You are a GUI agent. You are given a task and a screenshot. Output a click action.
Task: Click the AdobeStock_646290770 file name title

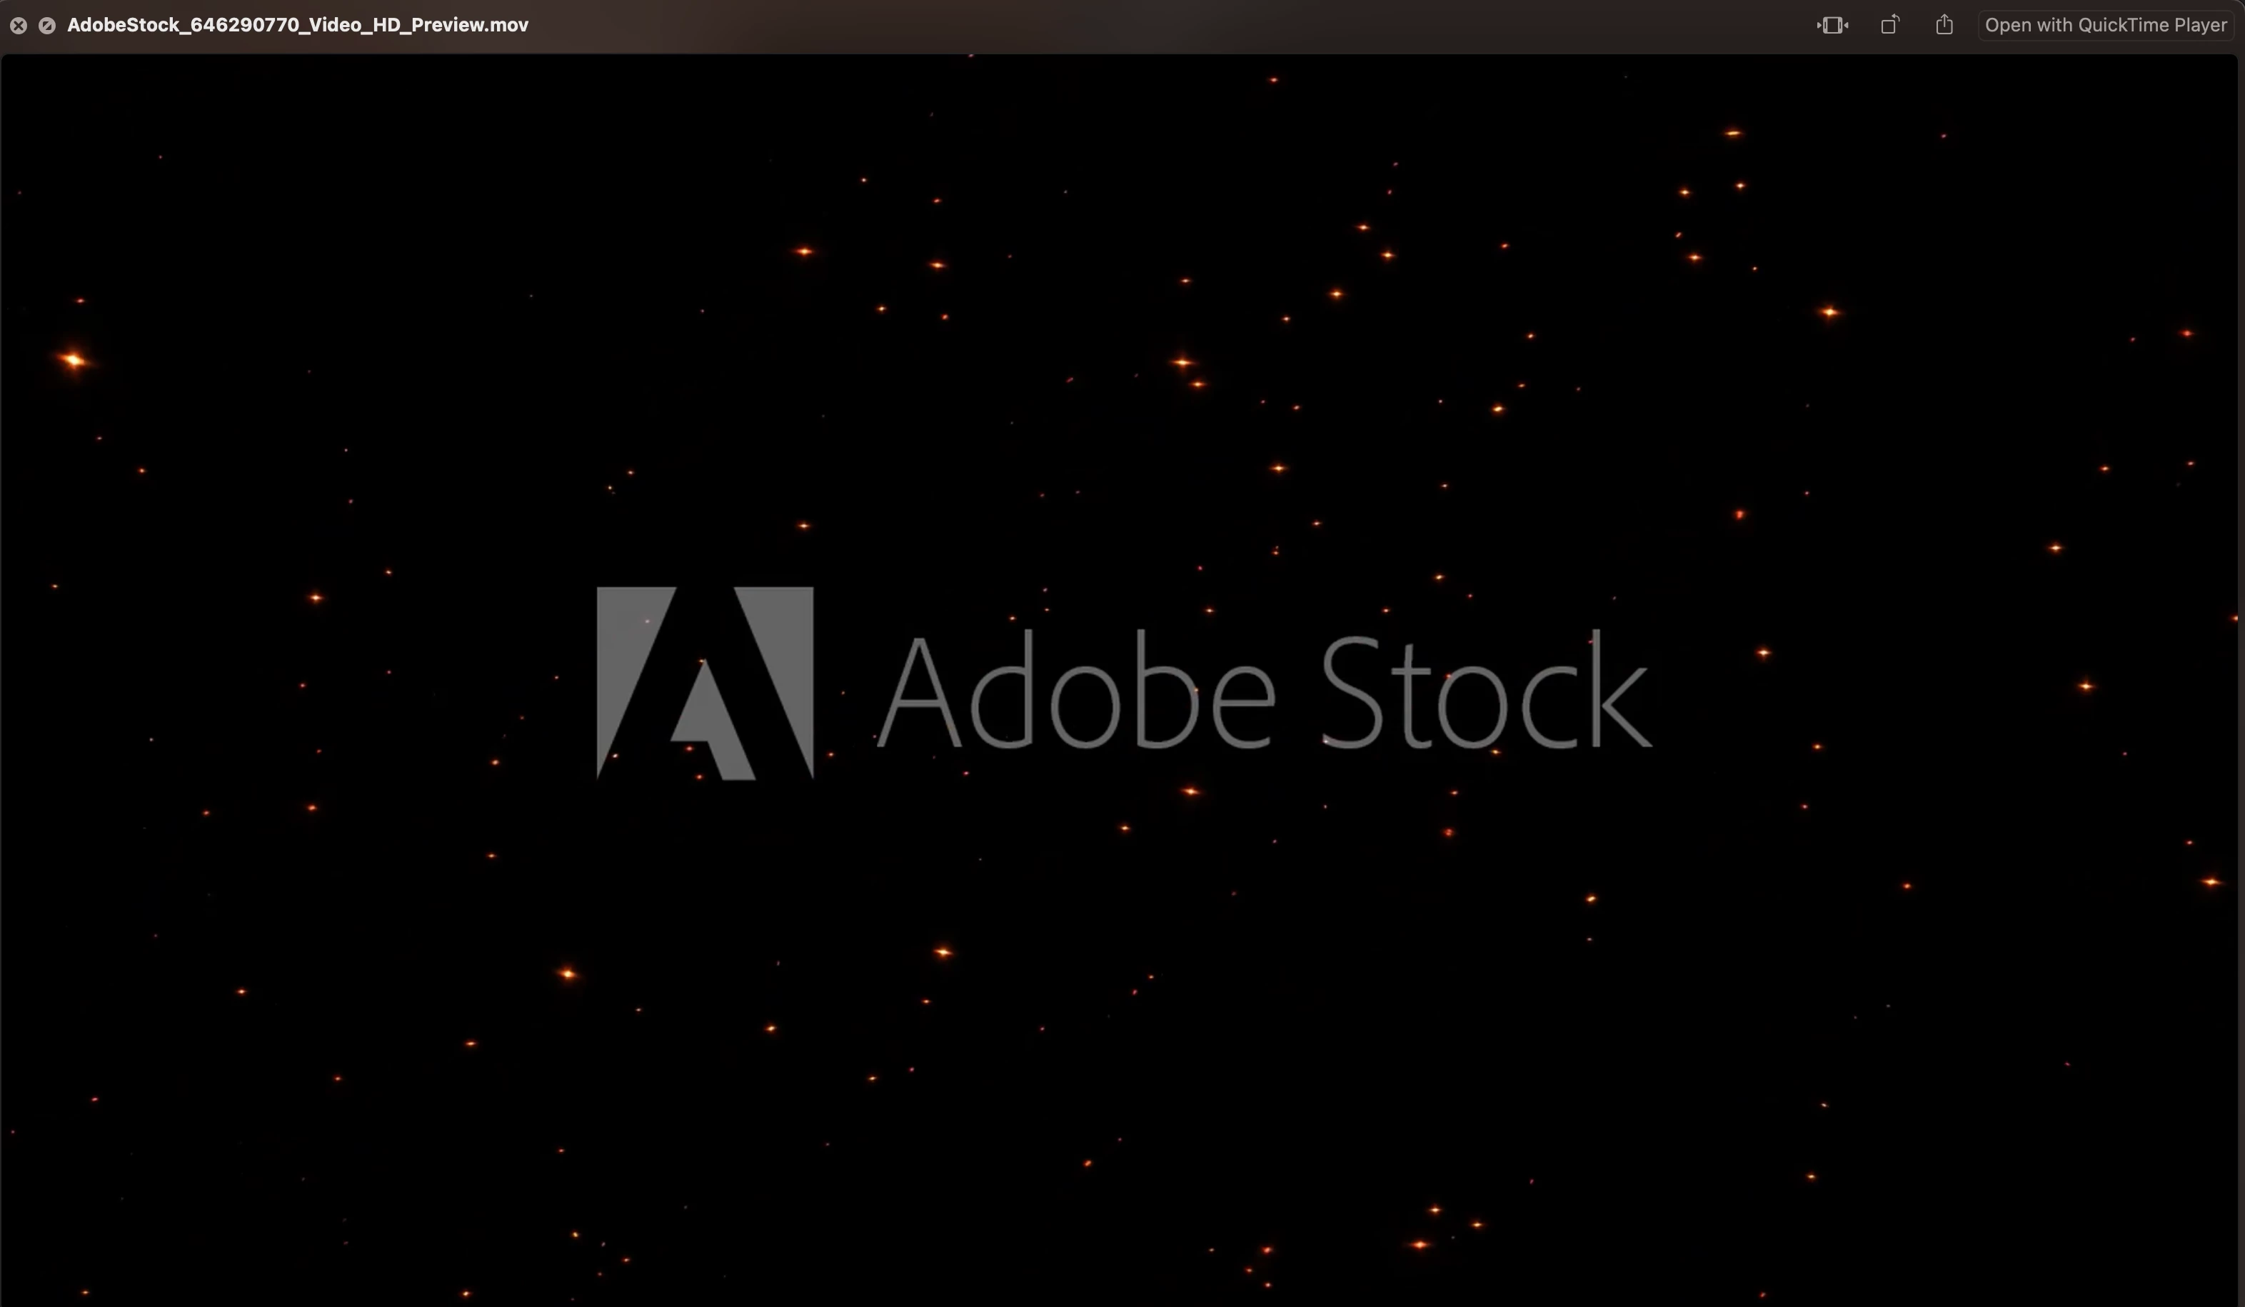(298, 25)
